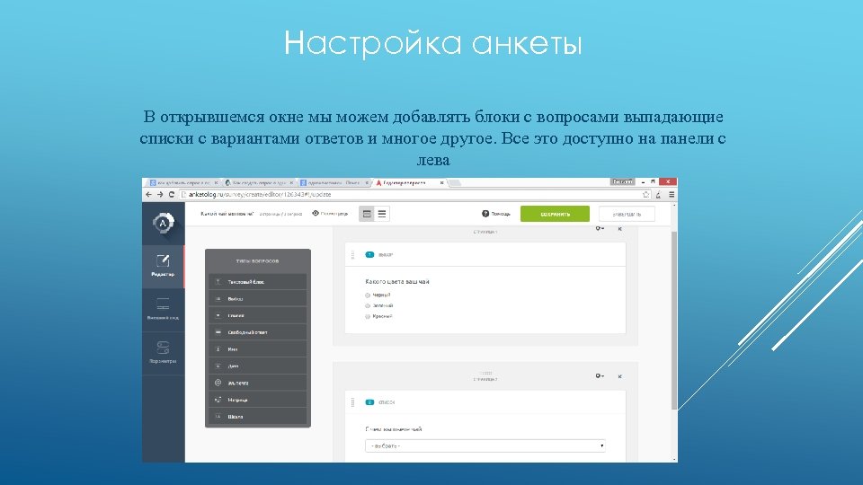Click the Anketolog logo icon
Viewport: 863px width, 485px height.
[x=163, y=224]
